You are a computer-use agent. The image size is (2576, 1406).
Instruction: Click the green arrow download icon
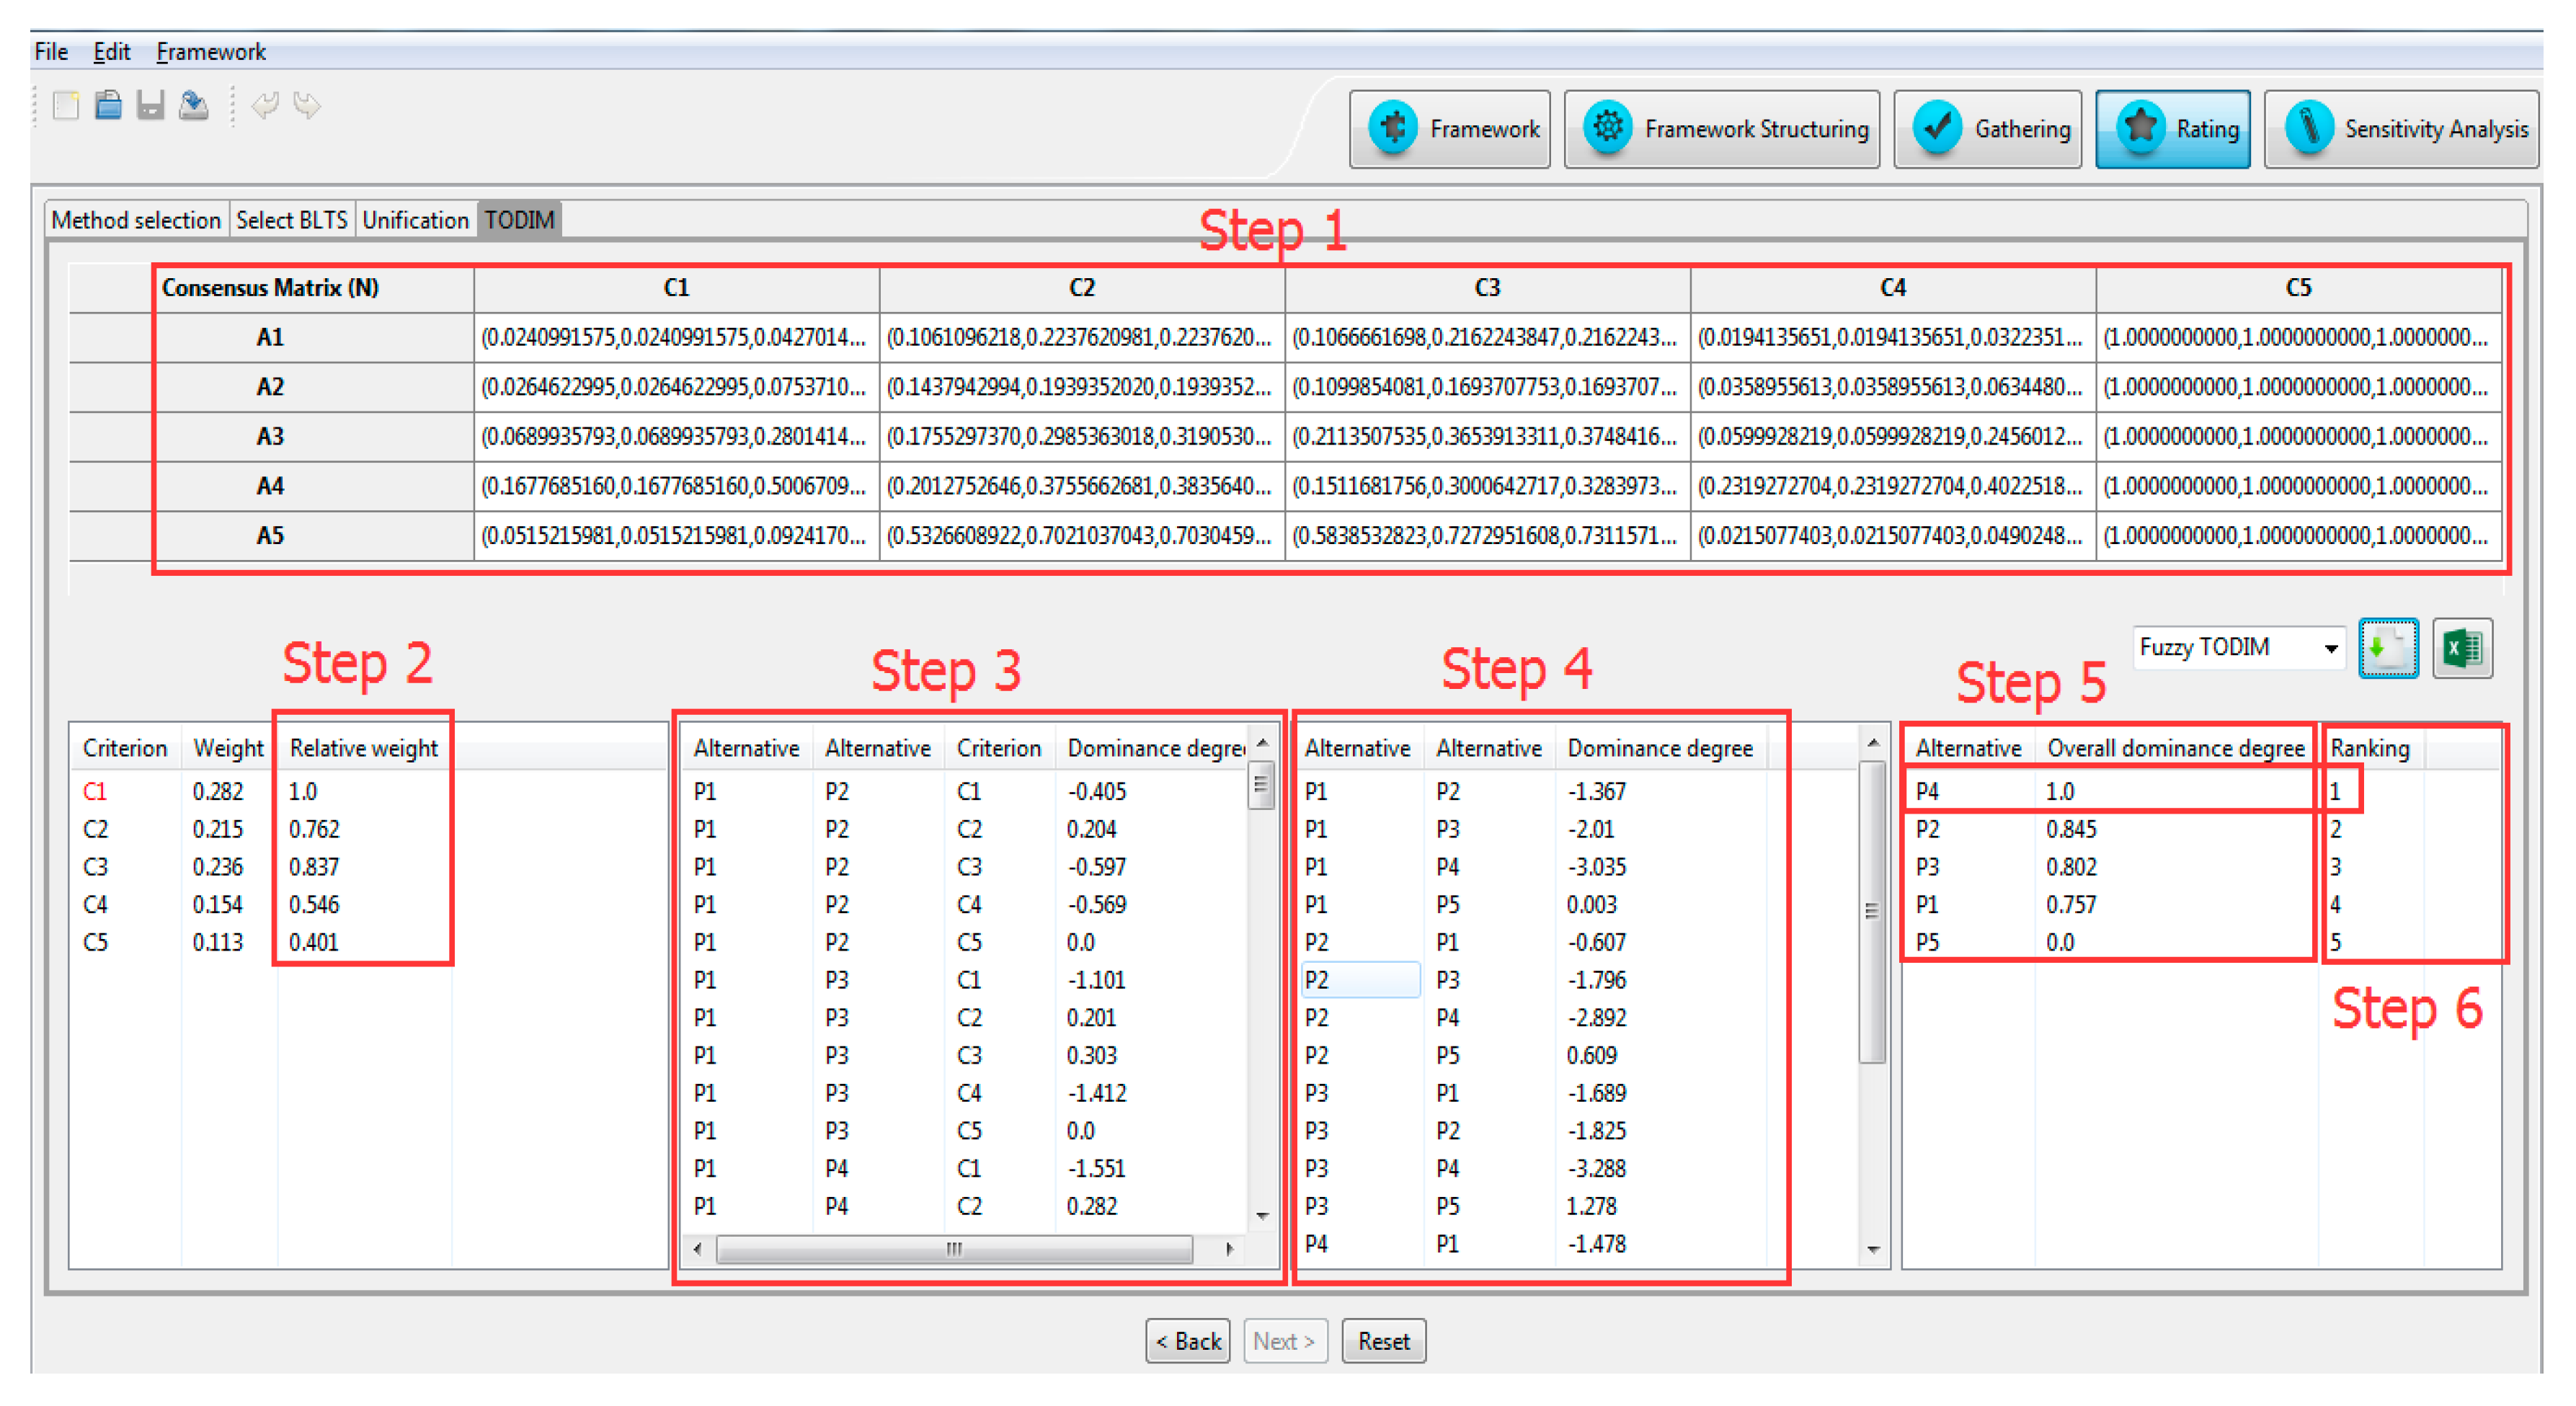coord(2388,649)
